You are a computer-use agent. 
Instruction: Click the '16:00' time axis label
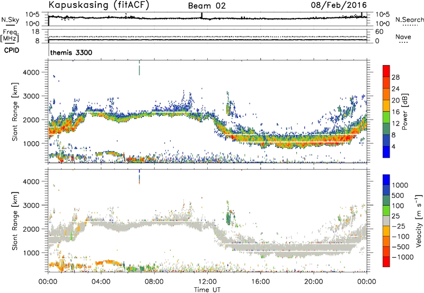[260, 282]
